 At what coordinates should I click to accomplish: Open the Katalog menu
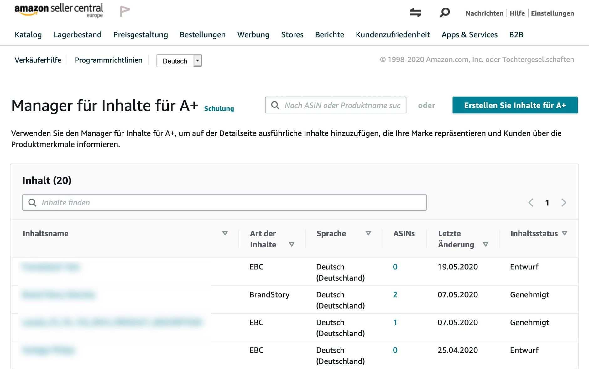pos(28,34)
